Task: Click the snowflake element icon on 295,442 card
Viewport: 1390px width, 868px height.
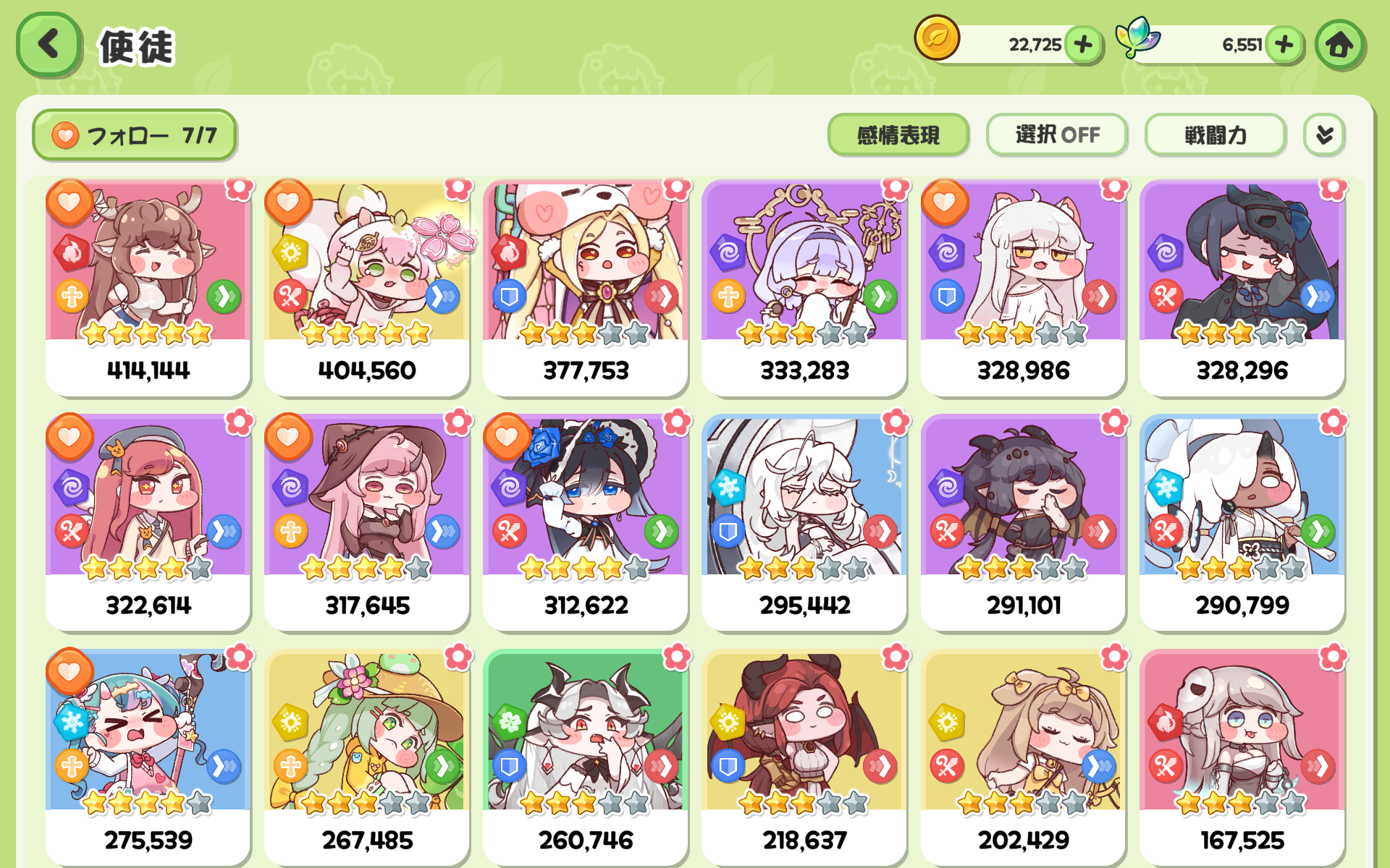Action: pyautogui.click(x=728, y=487)
